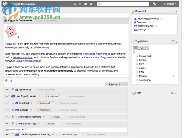Image resolution: width=184 pixels, height=138 pixels.
Task: Open dropdown arrow beside Settings row
Action: pos(31,110)
